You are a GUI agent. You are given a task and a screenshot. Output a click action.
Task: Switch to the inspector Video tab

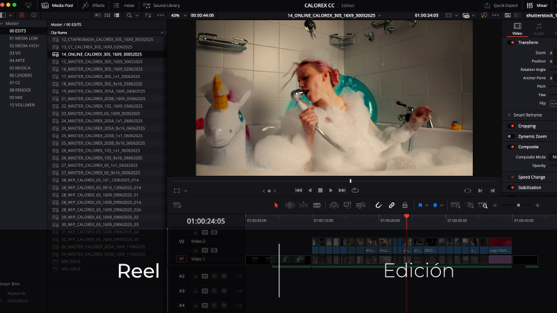(x=517, y=29)
